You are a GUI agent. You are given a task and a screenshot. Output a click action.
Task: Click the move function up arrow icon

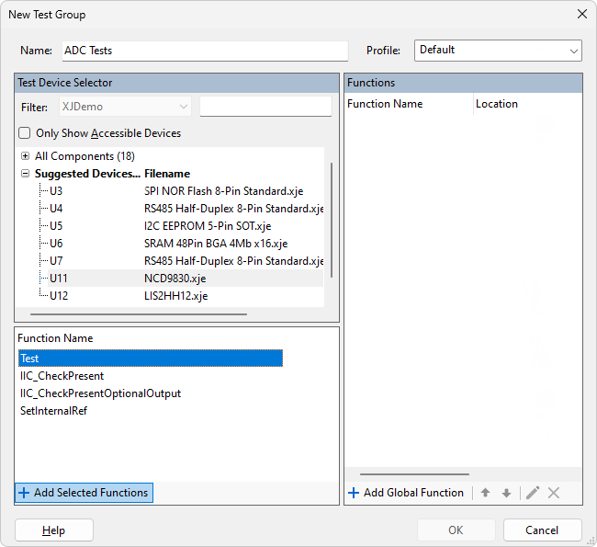click(x=485, y=493)
